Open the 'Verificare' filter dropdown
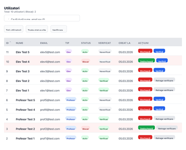186x150 pixels. pos(59,29)
